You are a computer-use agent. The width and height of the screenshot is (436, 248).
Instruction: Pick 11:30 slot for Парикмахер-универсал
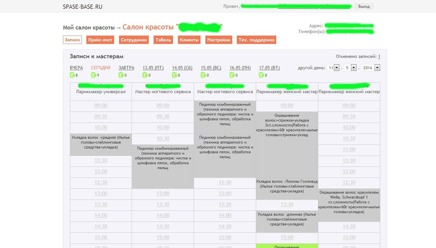101,160
